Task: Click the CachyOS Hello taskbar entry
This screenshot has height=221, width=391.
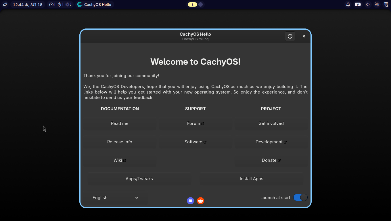Action: tap(94, 5)
